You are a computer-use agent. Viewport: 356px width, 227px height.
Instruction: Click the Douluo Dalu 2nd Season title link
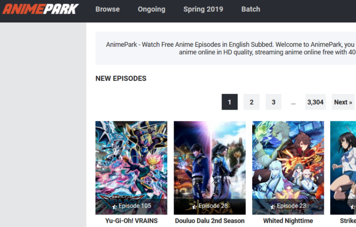tap(210, 221)
